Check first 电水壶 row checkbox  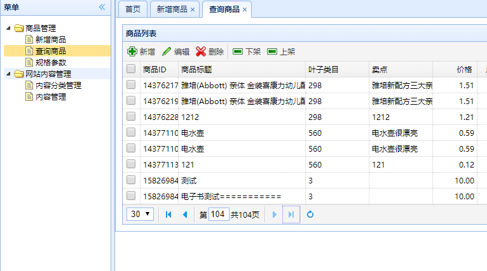pyautogui.click(x=131, y=132)
